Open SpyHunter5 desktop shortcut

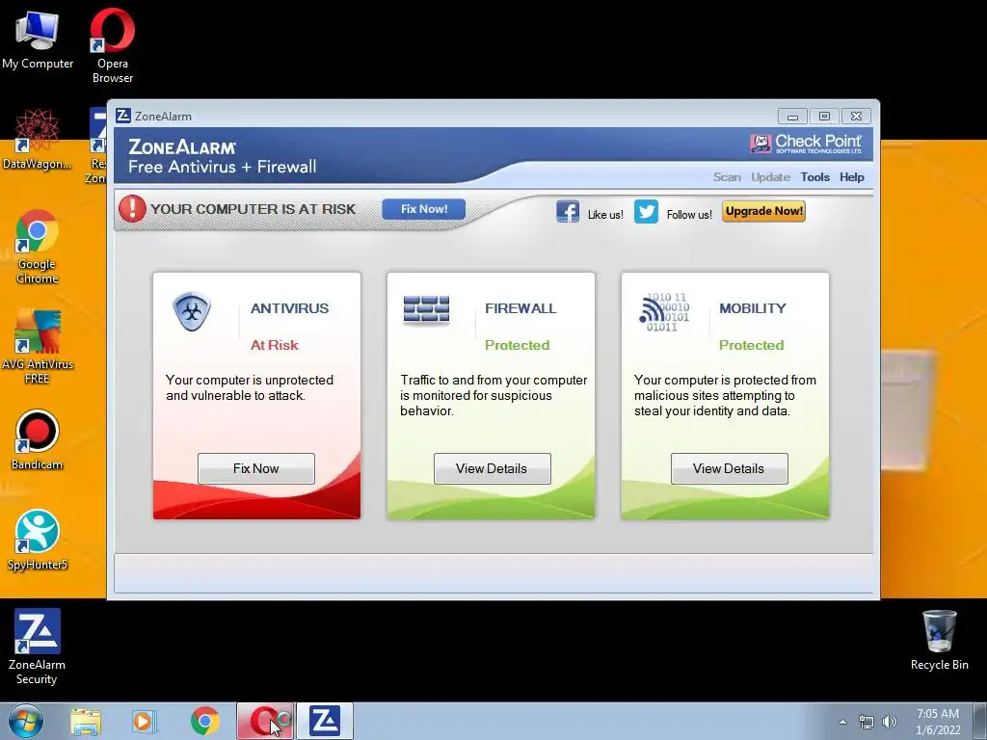click(38, 540)
